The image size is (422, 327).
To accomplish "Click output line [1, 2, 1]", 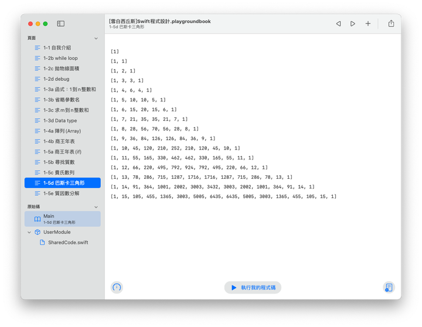I will [123, 71].
